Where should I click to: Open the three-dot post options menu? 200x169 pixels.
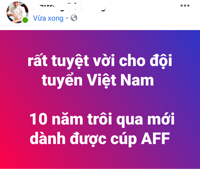tap(185, 6)
